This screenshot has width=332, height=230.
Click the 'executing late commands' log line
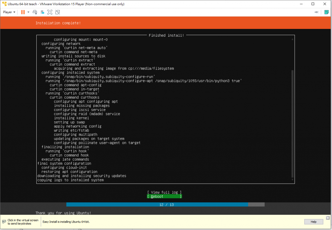point(65,159)
